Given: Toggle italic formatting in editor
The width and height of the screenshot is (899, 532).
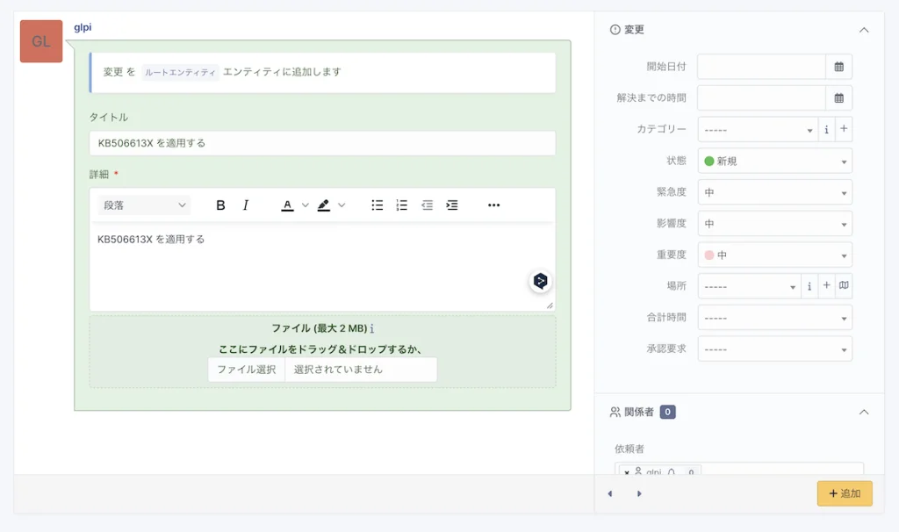Looking at the screenshot, I should [246, 205].
